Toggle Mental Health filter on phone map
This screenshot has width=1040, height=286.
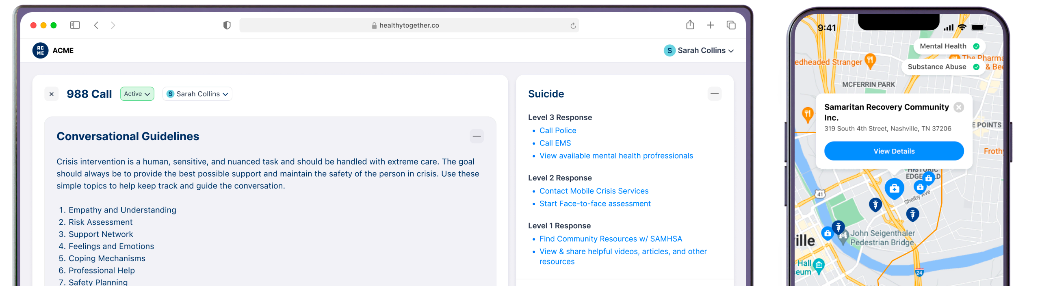tap(949, 46)
